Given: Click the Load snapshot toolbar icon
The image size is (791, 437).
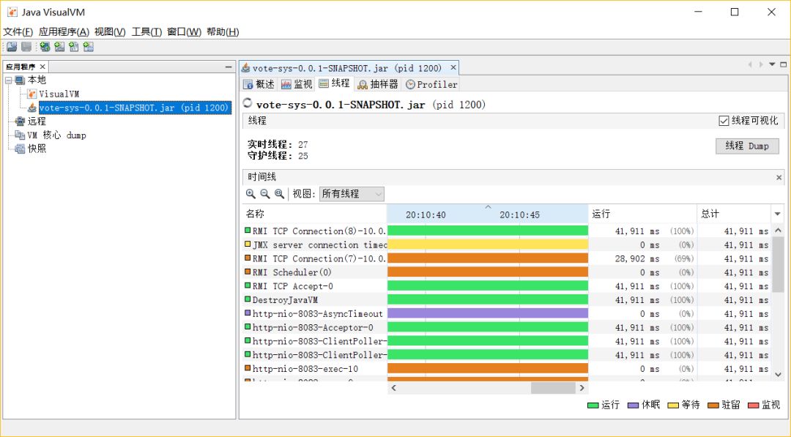Looking at the screenshot, I should [12, 47].
